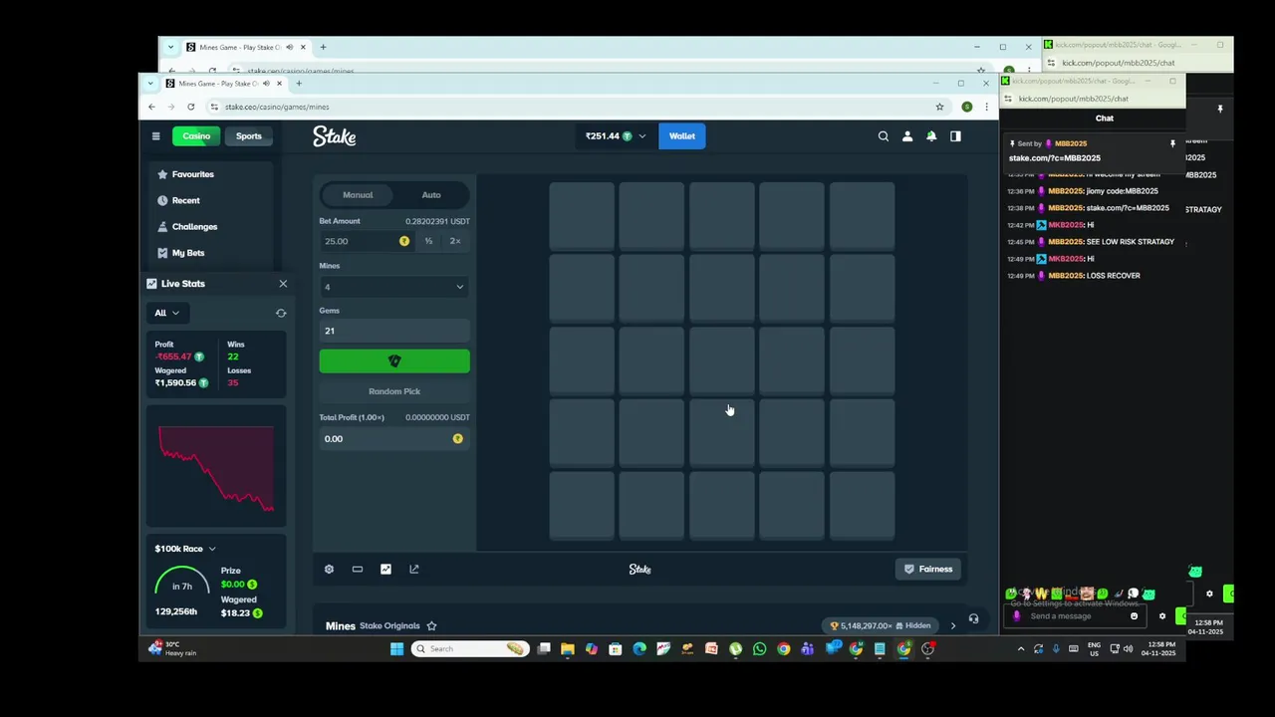Click the green Bet button
This screenshot has height=717, width=1275.
(x=394, y=361)
